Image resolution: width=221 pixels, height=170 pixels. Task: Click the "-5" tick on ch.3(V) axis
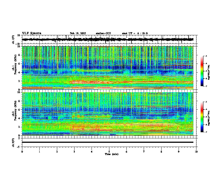click(x=19, y=147)
